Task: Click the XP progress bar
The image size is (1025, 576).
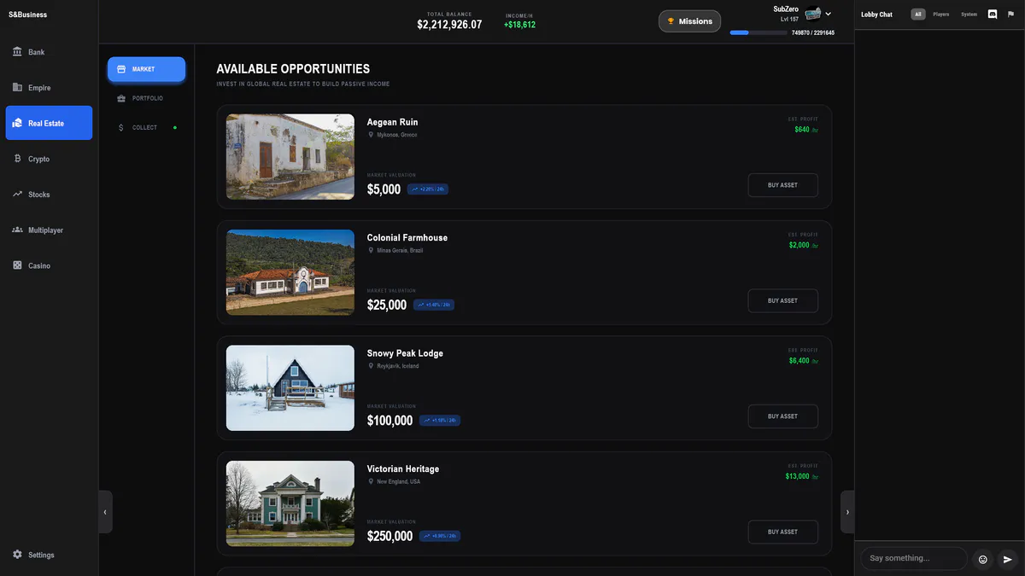Action: click(x=758, y=32)
